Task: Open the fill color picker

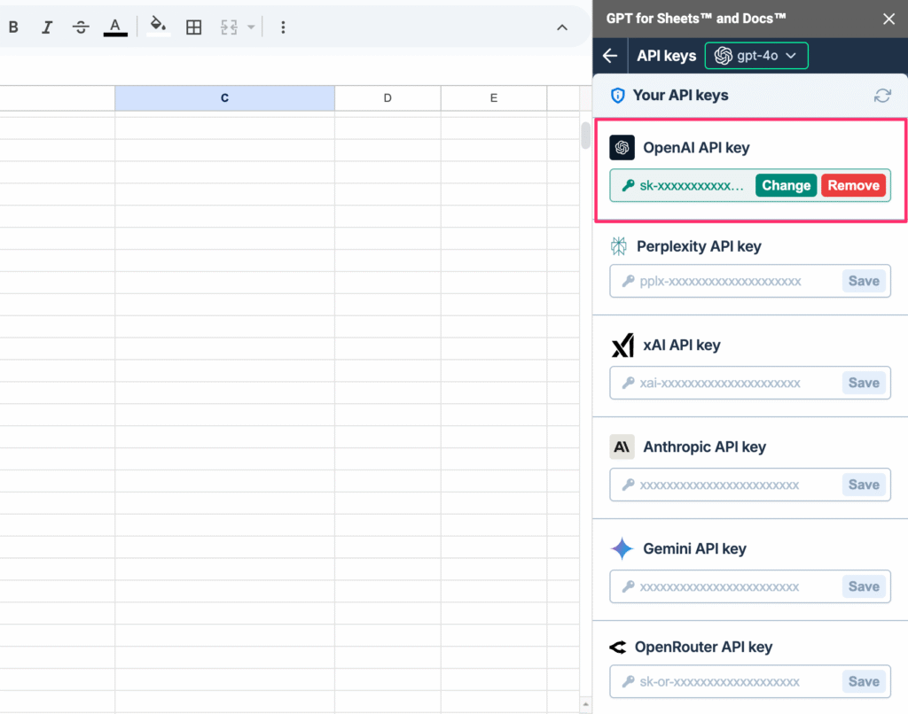Action: [x=158, y=26]
